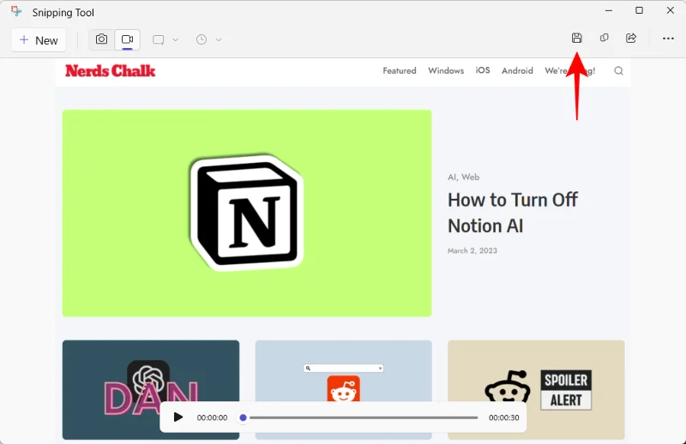Image resolution: width=686 pixels, height=444 pixels.
Task: Click the Nerds Chalk logo
Action: tap(111, 71)
